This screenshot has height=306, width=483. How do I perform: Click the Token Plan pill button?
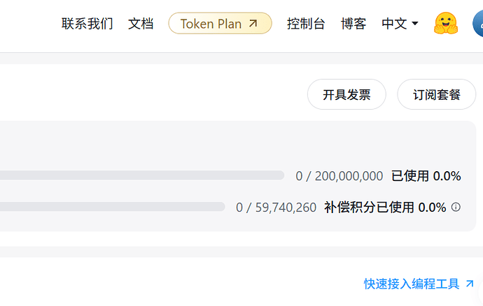coord(220,23)
